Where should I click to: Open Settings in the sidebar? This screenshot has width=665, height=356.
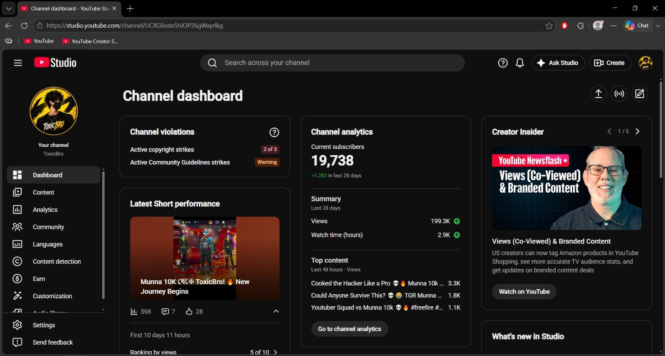[x=54, y=325]
